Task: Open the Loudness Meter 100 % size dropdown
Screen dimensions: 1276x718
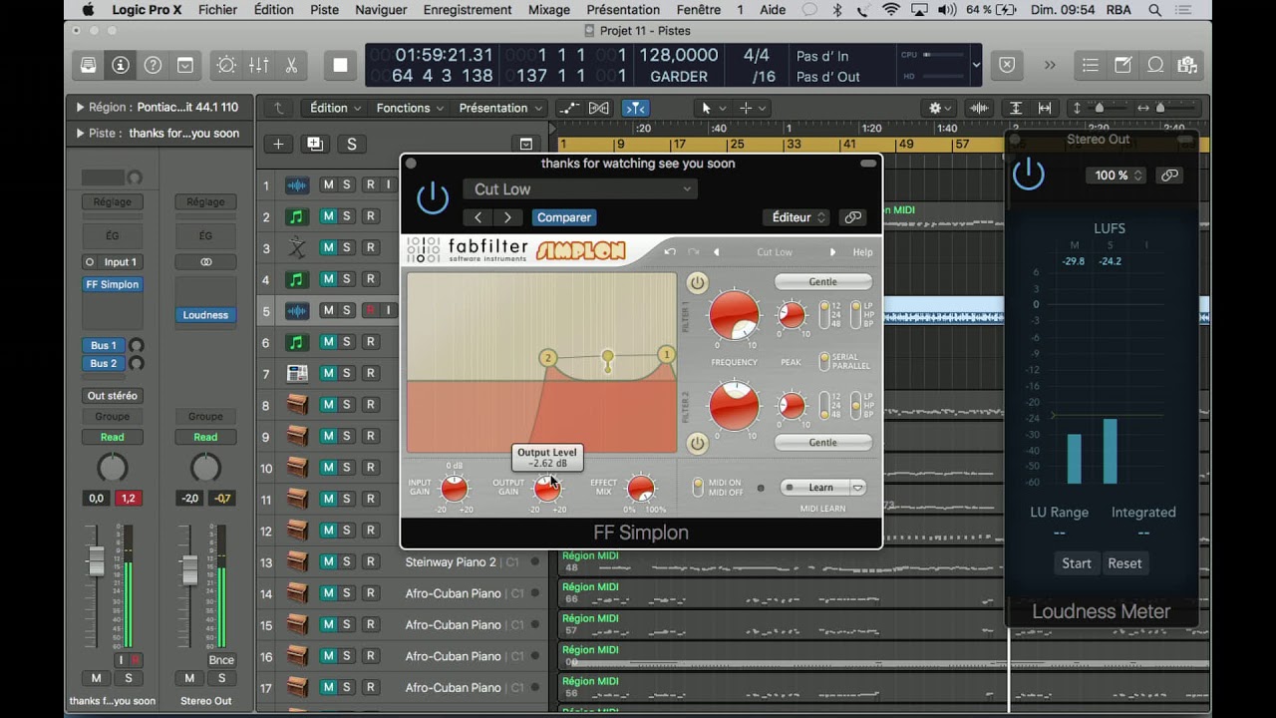Action: 1116,176
